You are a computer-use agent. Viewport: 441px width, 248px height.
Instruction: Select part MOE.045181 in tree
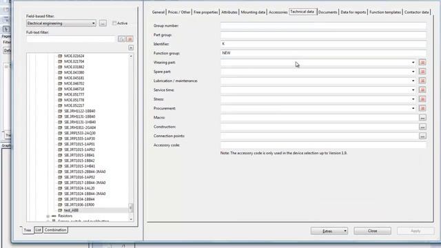click(x=74, y=78)
